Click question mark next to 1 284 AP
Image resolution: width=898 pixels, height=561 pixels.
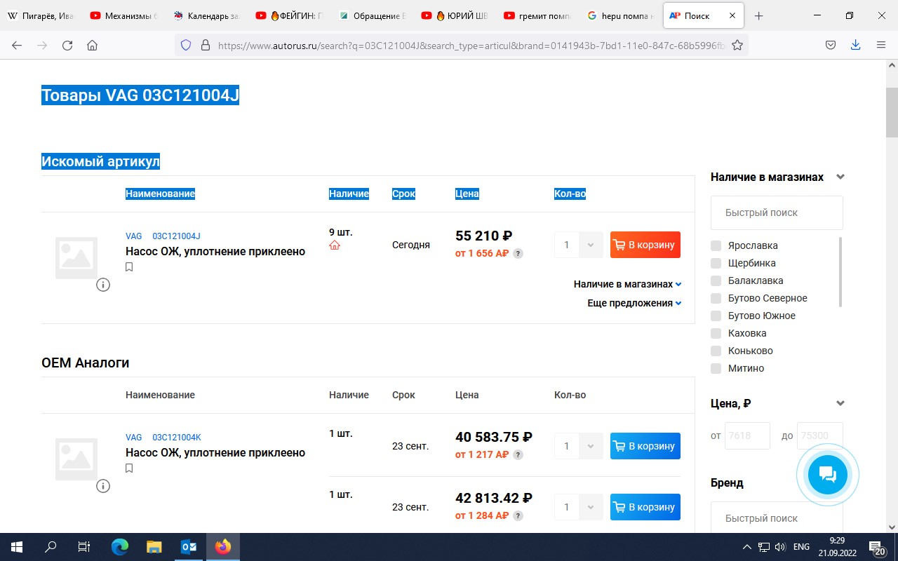point(518,515)
